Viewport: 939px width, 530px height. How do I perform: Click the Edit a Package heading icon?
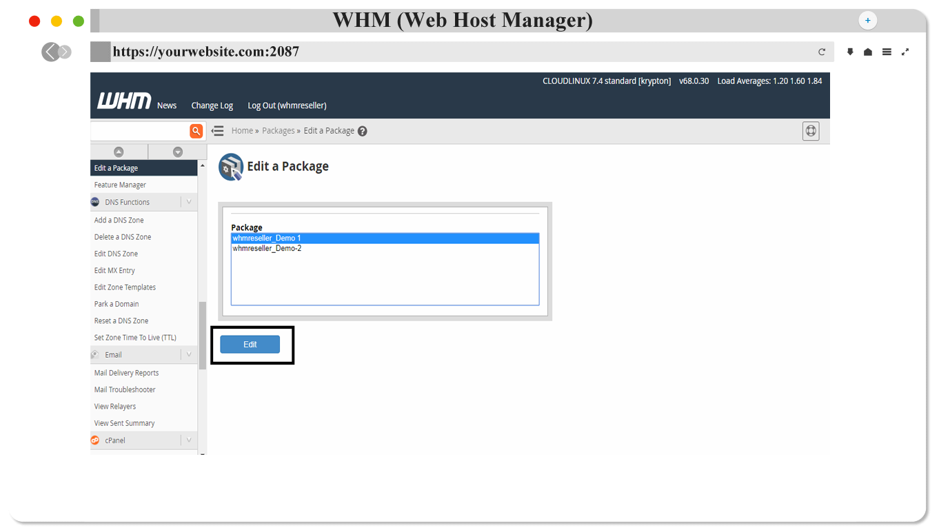click(231, 167)
